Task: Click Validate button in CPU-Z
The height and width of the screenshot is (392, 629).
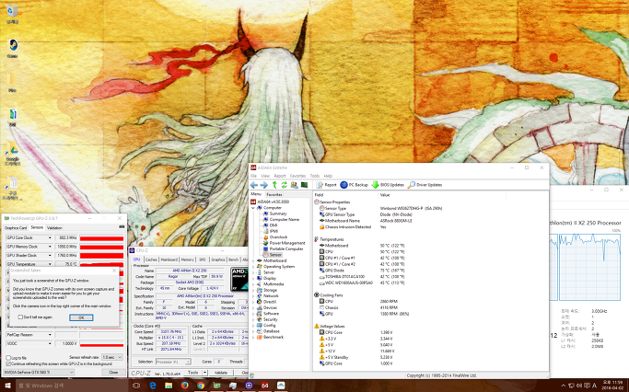Action: click(x=221, y=373)
